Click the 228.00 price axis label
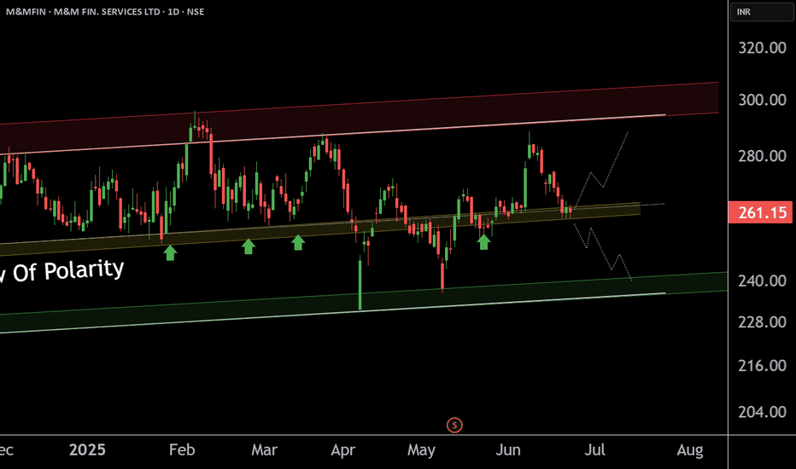This screenshot has height=469, width=796. click(x=762, y=322)
